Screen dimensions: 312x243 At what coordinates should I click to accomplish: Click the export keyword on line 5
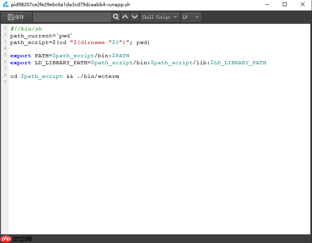(x=20, y=55)
